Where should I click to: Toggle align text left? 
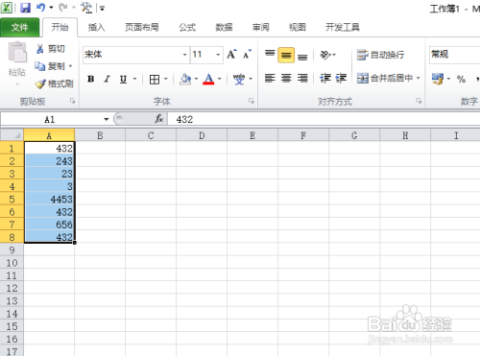click(270, 78)
